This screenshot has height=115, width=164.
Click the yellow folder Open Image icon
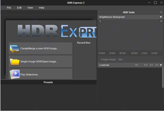pos(15,62)
